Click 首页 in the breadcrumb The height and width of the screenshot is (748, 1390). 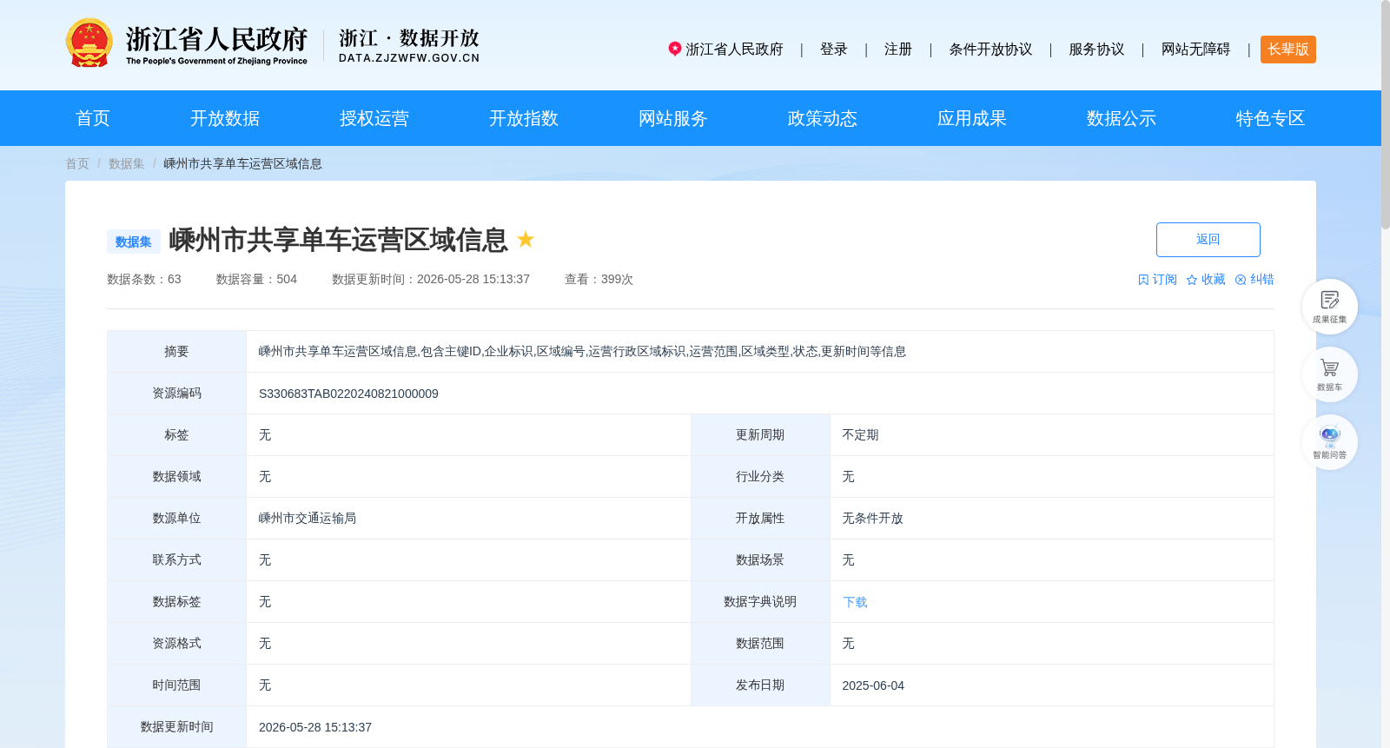click(x=77, y=163)
